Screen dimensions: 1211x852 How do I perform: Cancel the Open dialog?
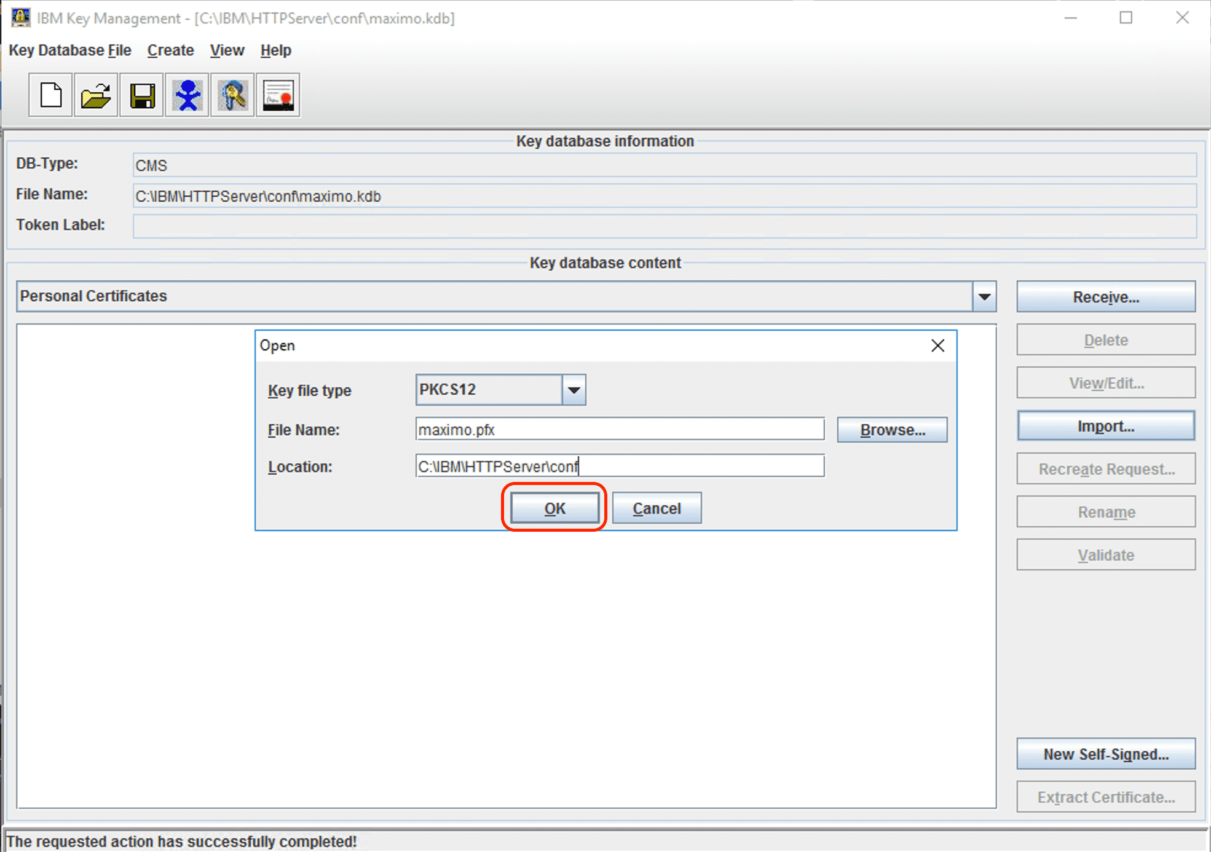click(x=657, y=508)
